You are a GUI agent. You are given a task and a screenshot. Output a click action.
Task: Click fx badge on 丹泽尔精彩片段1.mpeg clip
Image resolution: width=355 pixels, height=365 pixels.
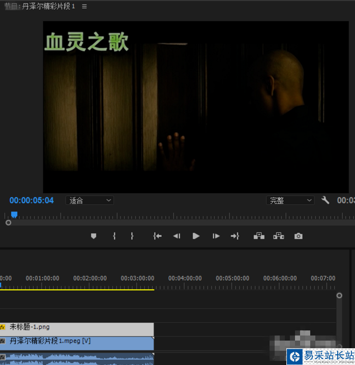tap(3, 341)
